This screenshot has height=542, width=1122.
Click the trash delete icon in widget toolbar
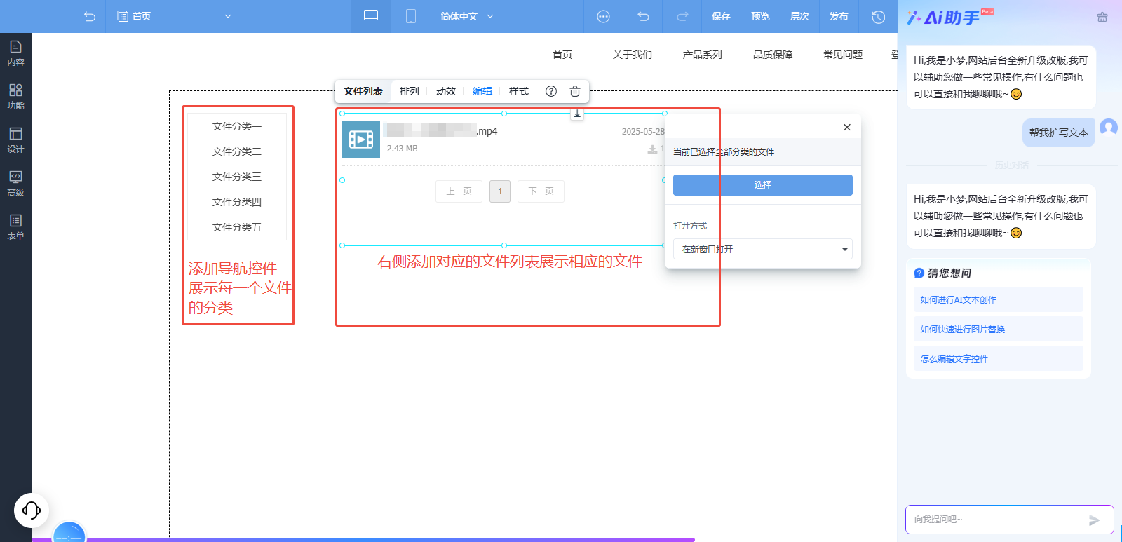coord(575,91)
